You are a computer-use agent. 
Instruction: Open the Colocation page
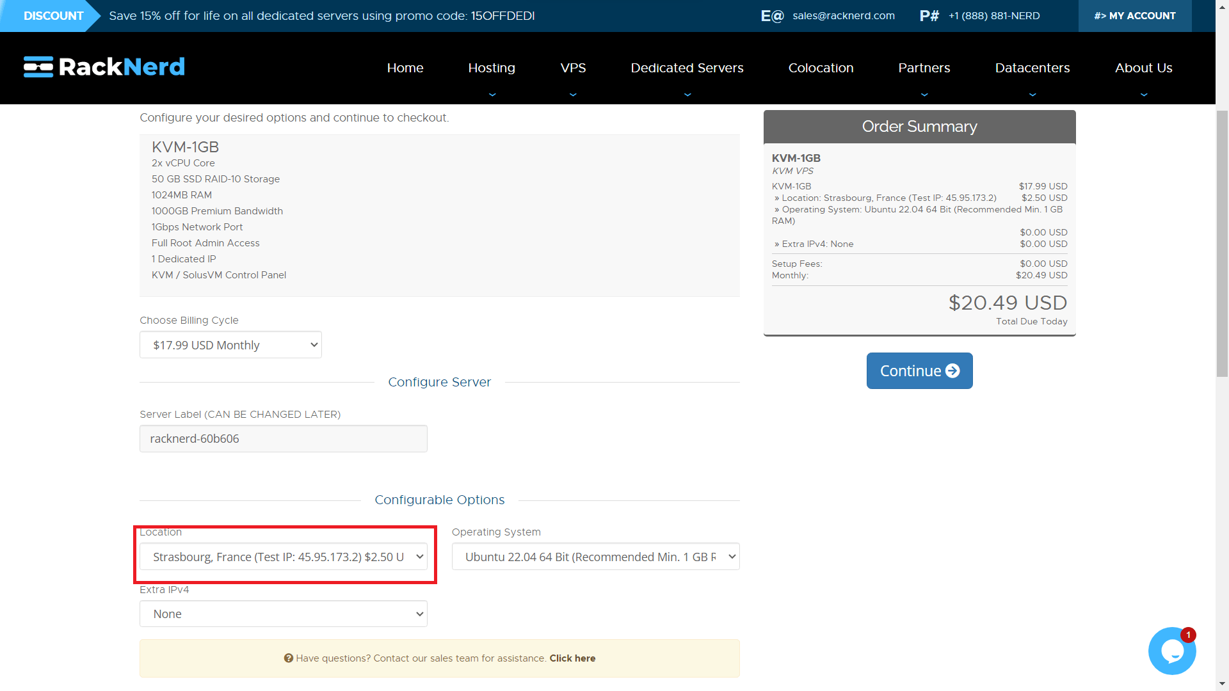coord(821,68)
